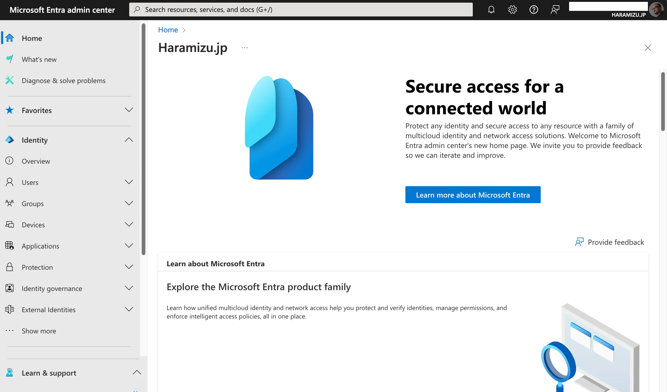667x392 pixels.
Task: Expand the Devices chevron
Action: tap(129, 225)
